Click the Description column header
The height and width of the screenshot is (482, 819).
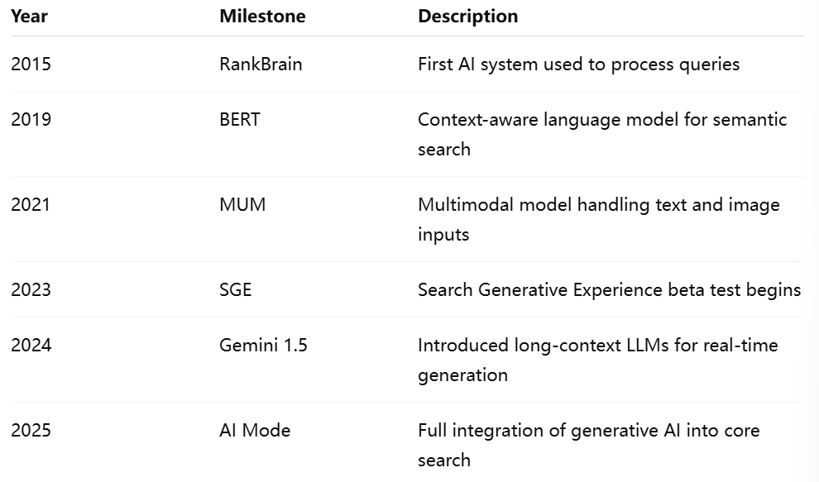(x=468, y=17)
